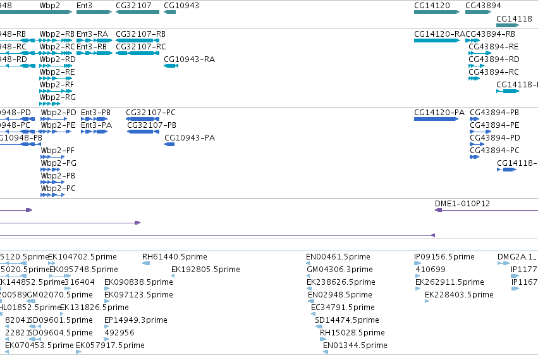The width and height of the screenshot is (538, 355).
Task: Click CG43894-PB protein label
Action: pyautogui.click(x=494, y=112)
